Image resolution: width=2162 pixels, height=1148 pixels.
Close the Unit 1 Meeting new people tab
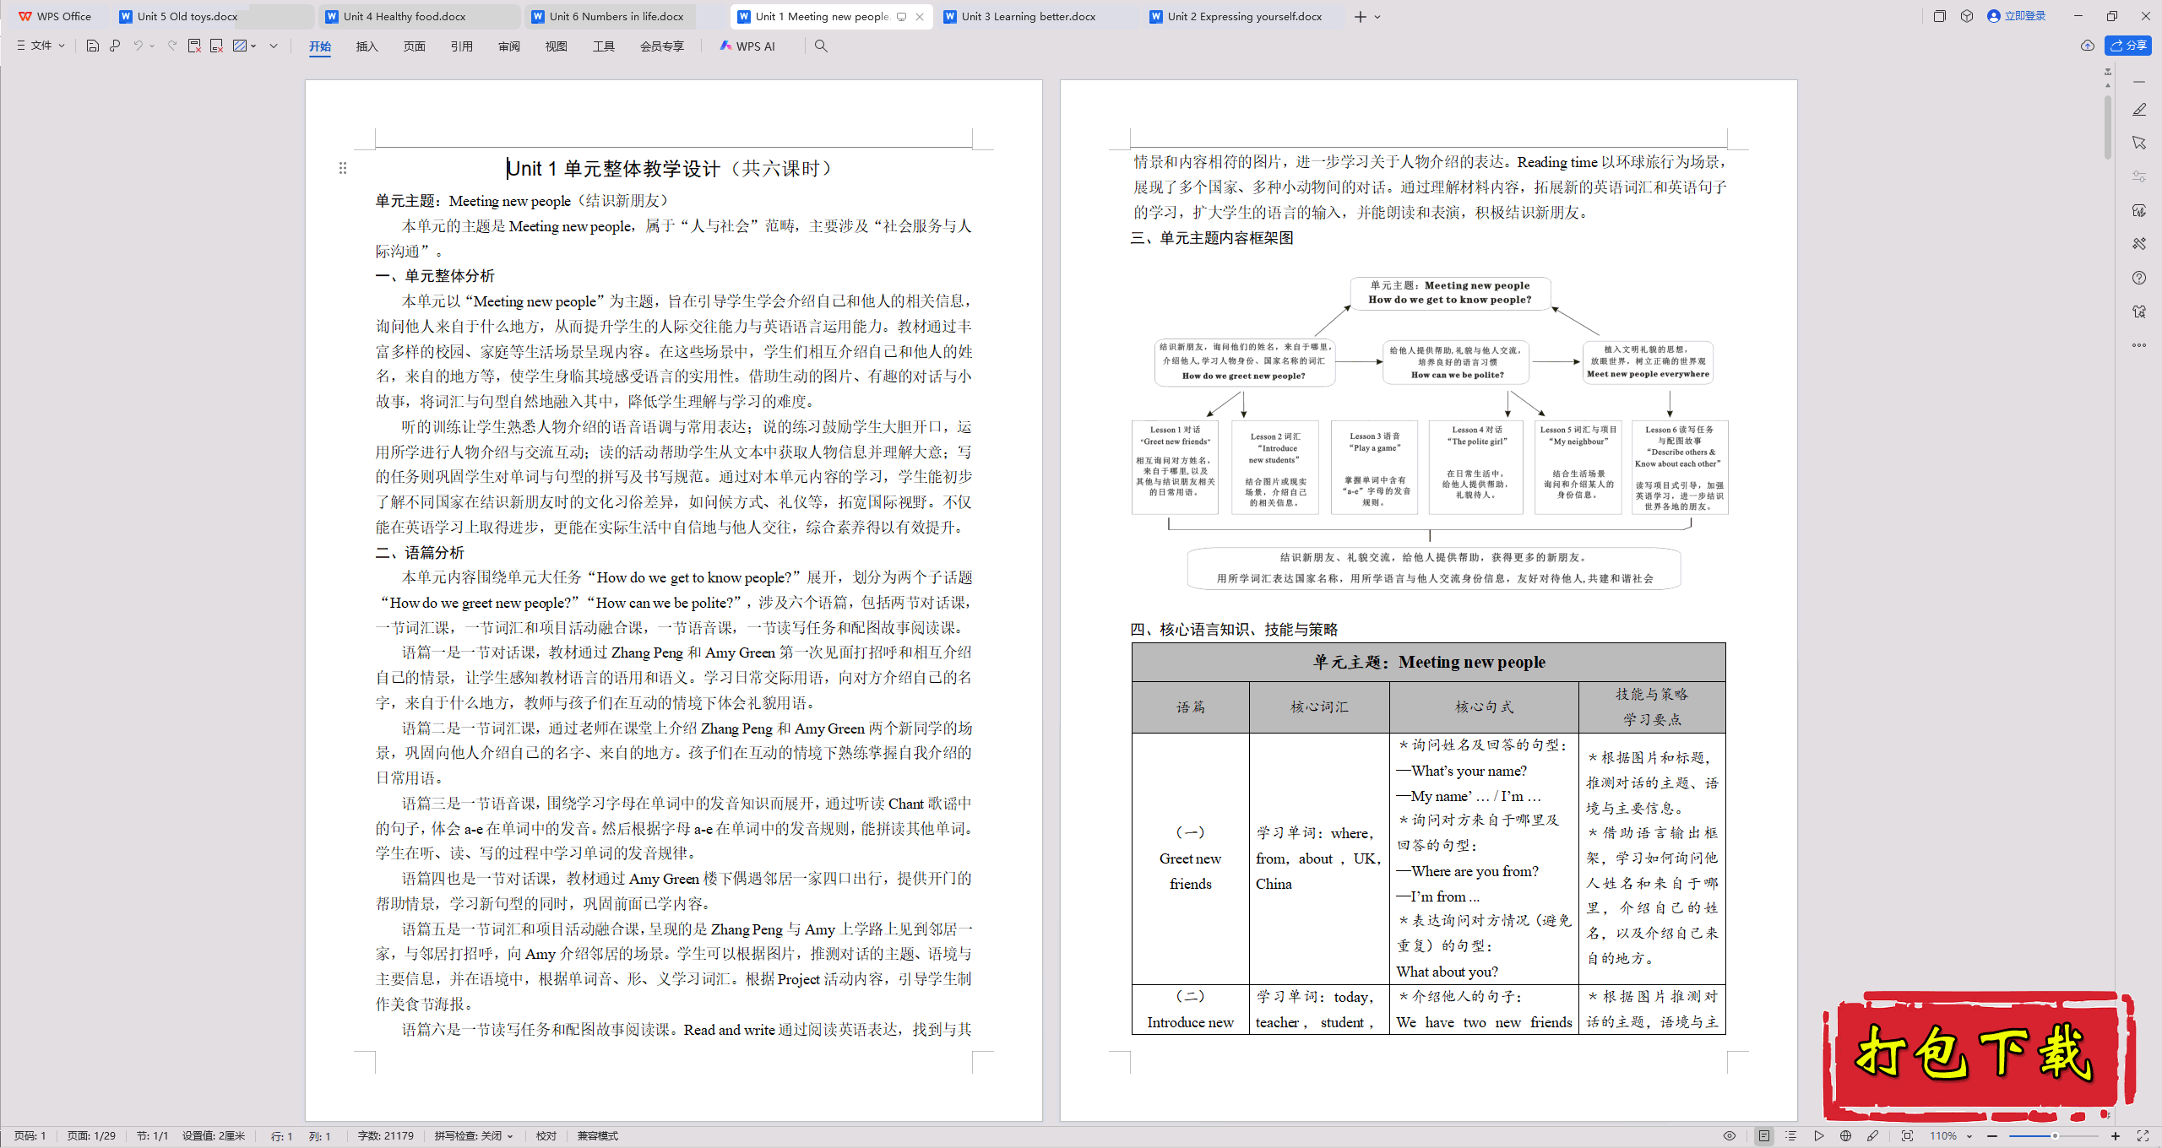pos(920,17)
